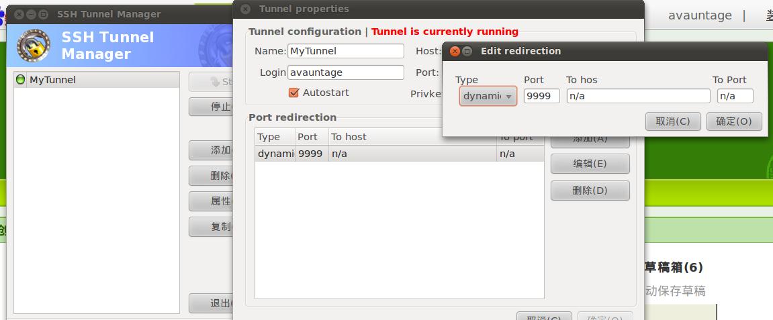Click the Port column header in table
Viewport: 773px width, 320px height.
pos(312,137)
